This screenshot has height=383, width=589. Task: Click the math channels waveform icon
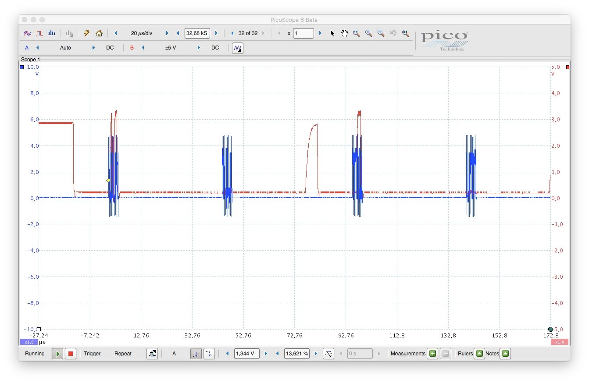[x=238, y=48]
